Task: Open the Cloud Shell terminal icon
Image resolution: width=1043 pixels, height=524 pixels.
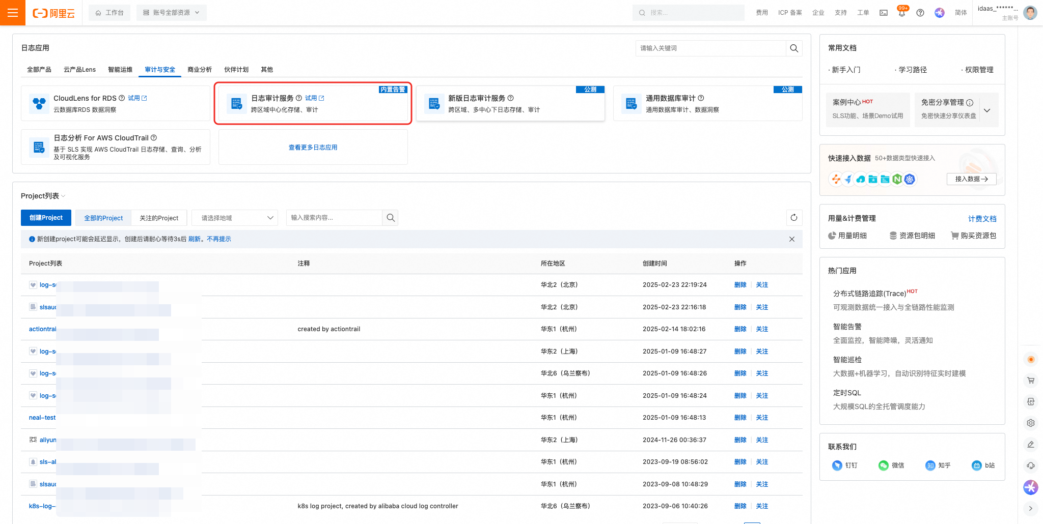Action: pyautogui.click(x=884, y=13)
